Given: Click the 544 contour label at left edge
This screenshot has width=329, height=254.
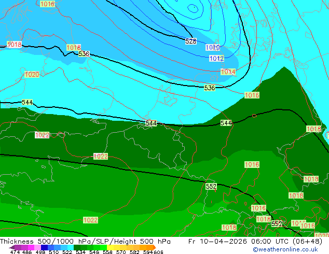Looking at the screenshot, I should click(x=28, y=102).
